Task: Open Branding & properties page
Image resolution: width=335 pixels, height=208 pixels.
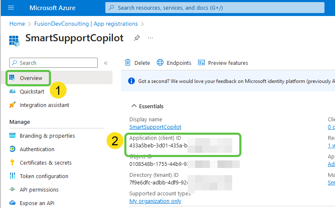Action: point(47,136)
